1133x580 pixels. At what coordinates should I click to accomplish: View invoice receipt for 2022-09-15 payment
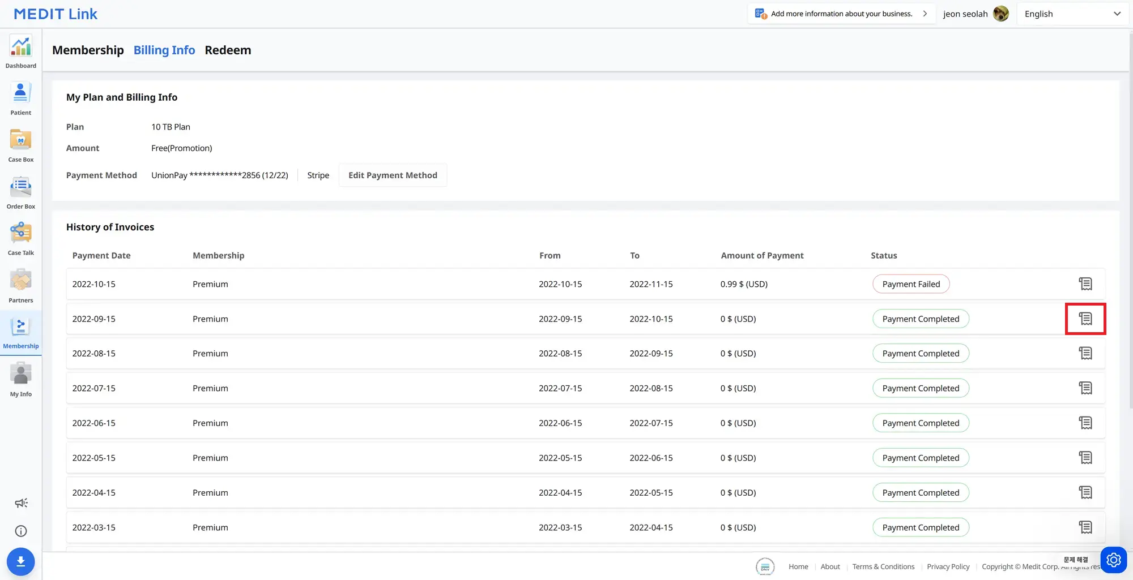pyautogui.click(x=1085, y=319)
